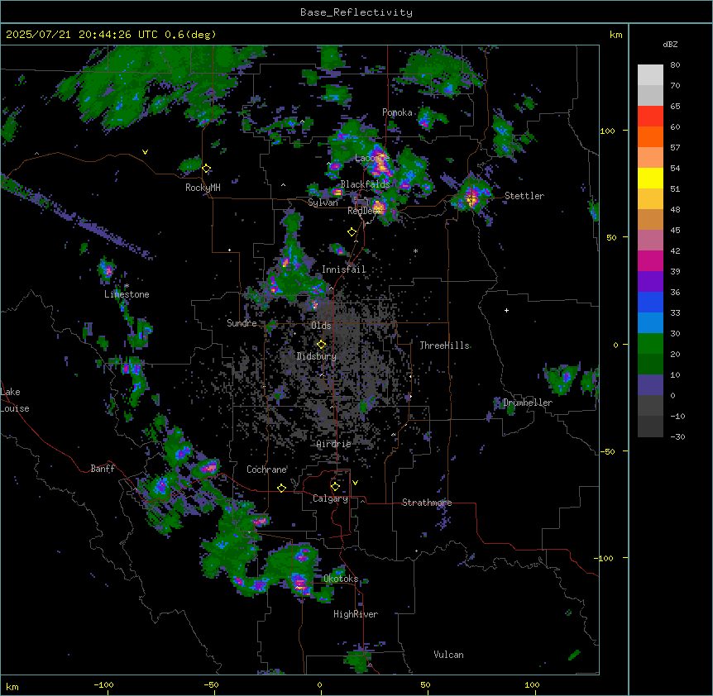This screenshot has height=696, width=713.
Task: Click the Lake Louise label
Action: (15, 400)
